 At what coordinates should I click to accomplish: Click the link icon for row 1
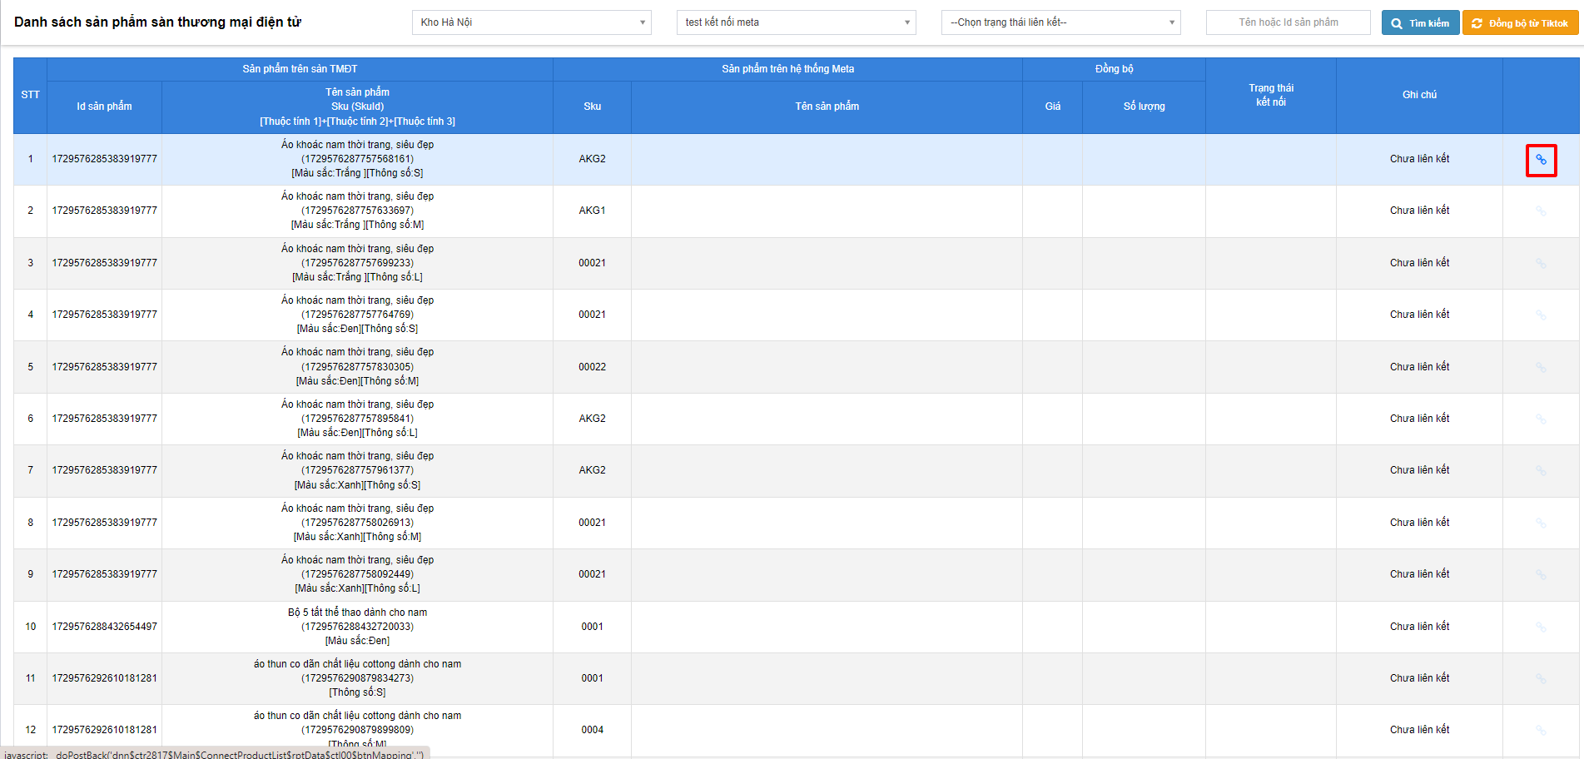(1541, 160)
